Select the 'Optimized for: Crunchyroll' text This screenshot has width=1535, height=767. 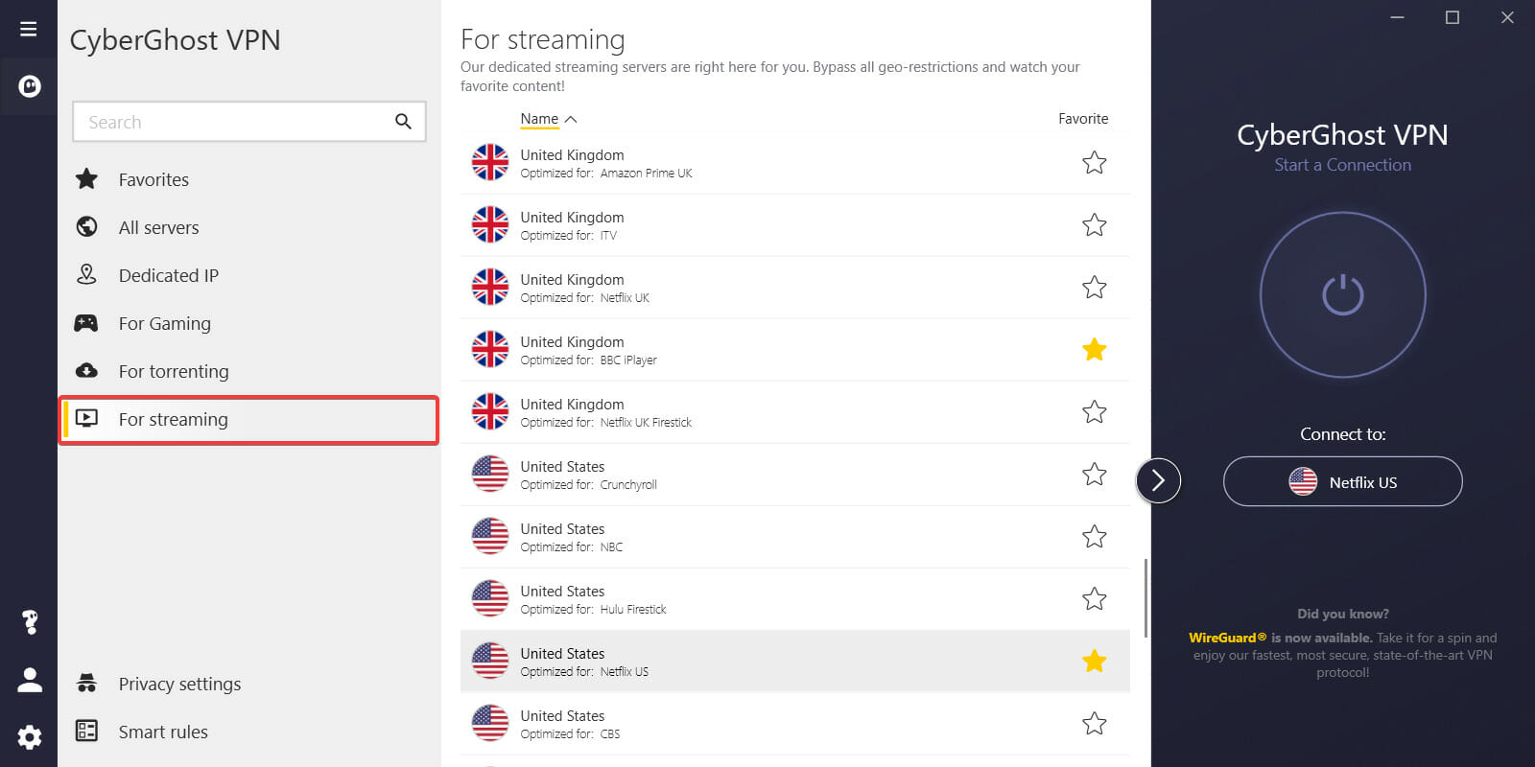(589, 485)
